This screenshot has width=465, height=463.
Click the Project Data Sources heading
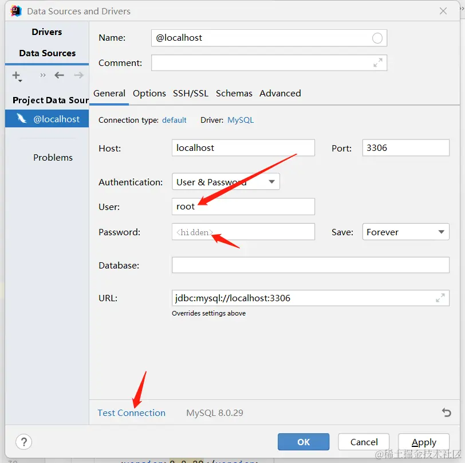(50, 100)
